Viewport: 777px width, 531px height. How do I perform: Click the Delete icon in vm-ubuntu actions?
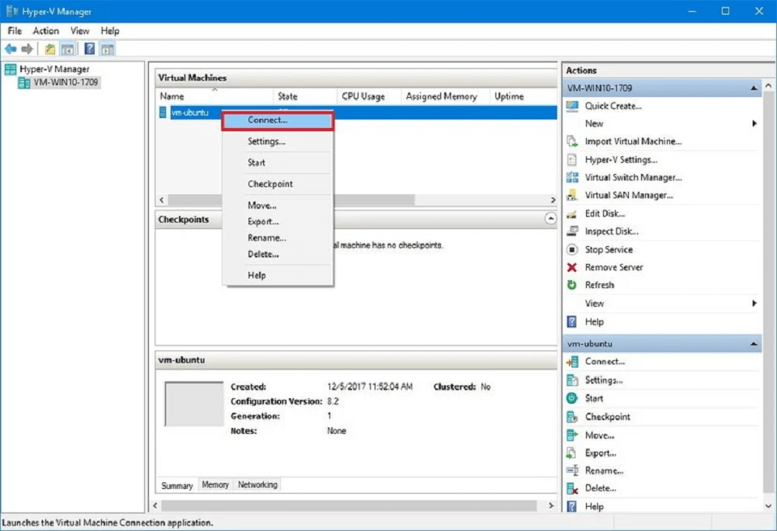tap(572, 488)
